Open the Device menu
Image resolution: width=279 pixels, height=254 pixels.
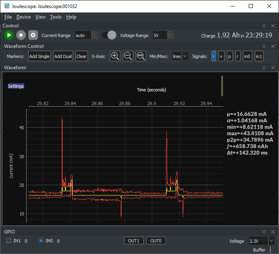(x=23, y=17)
